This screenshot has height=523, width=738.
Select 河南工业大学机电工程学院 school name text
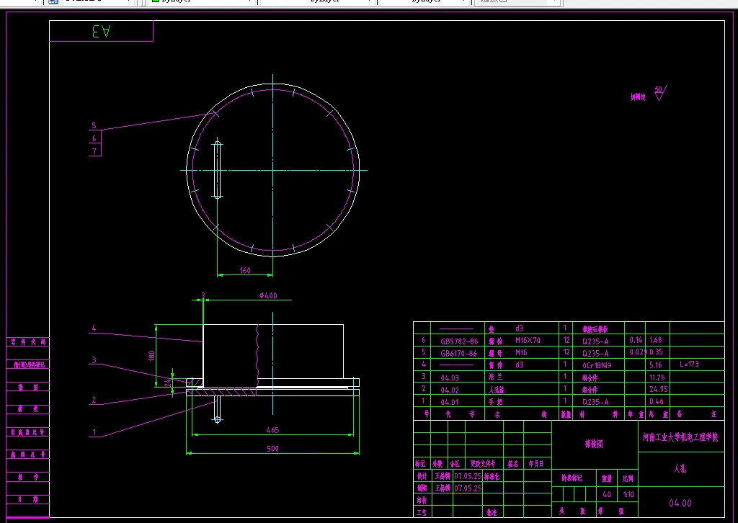[680, 437]
